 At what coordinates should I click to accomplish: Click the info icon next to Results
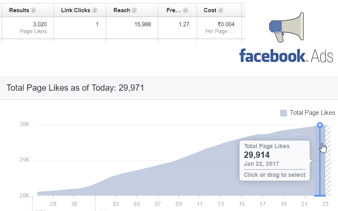coord(33,10)
